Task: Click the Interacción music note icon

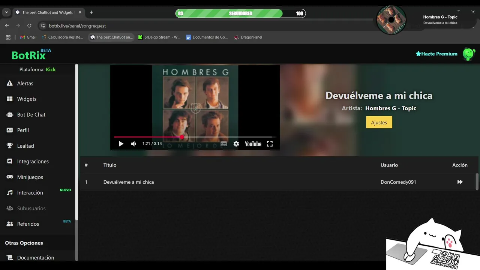Action: tap(10, 193)
